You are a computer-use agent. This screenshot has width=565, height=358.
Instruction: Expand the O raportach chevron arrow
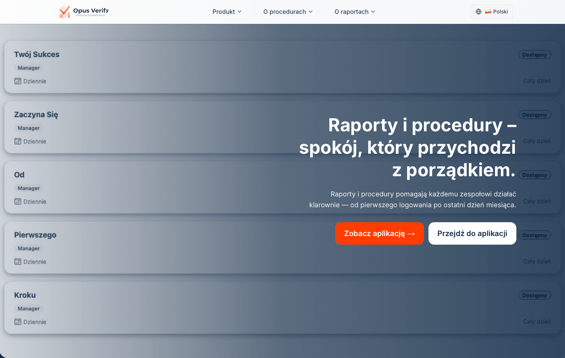tap(373, 12)
